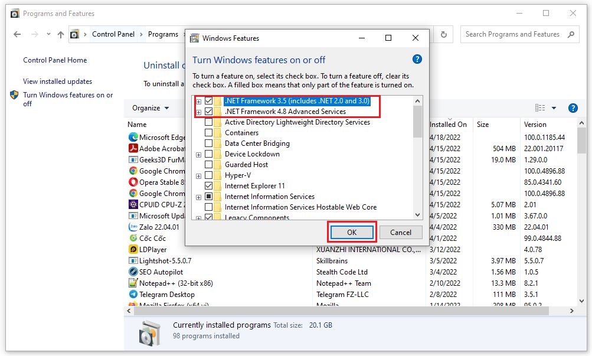592x356 pixels.
Task: Expand the Hyper-V tree item
Action: [x=199, y=175]
